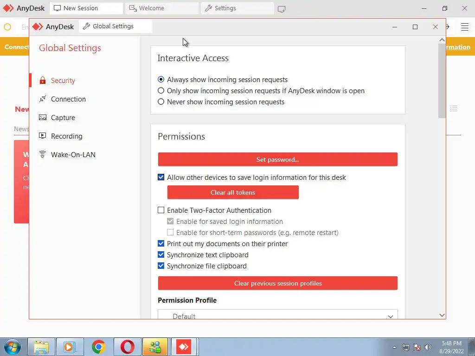Click Clear all tokens button
Image resolution: width=475 pixels, height=356 pixels.
(x=233, y=192)
